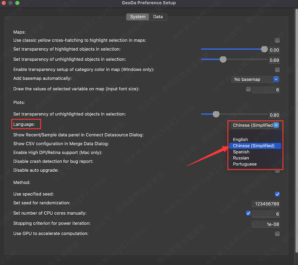Choose Russian from language options

241,158
